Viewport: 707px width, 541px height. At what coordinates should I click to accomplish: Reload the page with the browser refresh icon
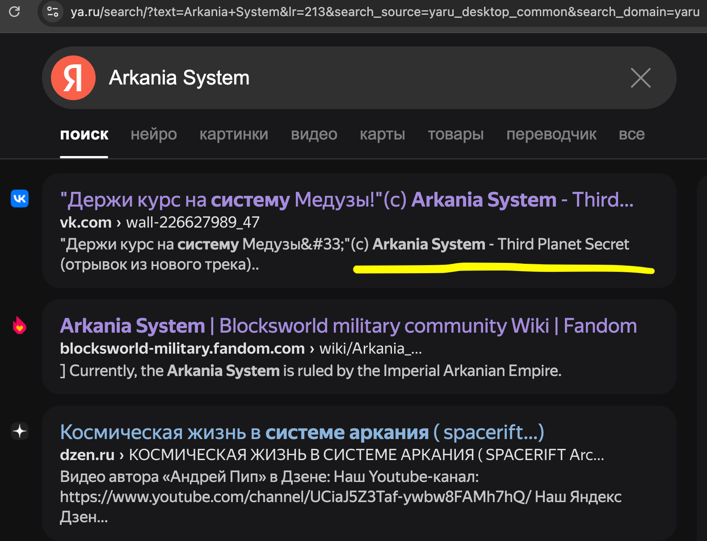coord(14,12)
